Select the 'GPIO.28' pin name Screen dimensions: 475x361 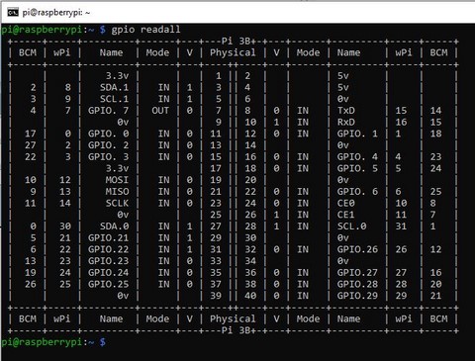click(x=357, y=284)
